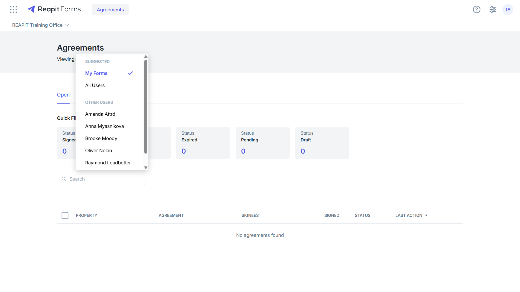Click the STATUS column header
The image size is (520, 292).
pyautogui.click(x=363, y=215)
